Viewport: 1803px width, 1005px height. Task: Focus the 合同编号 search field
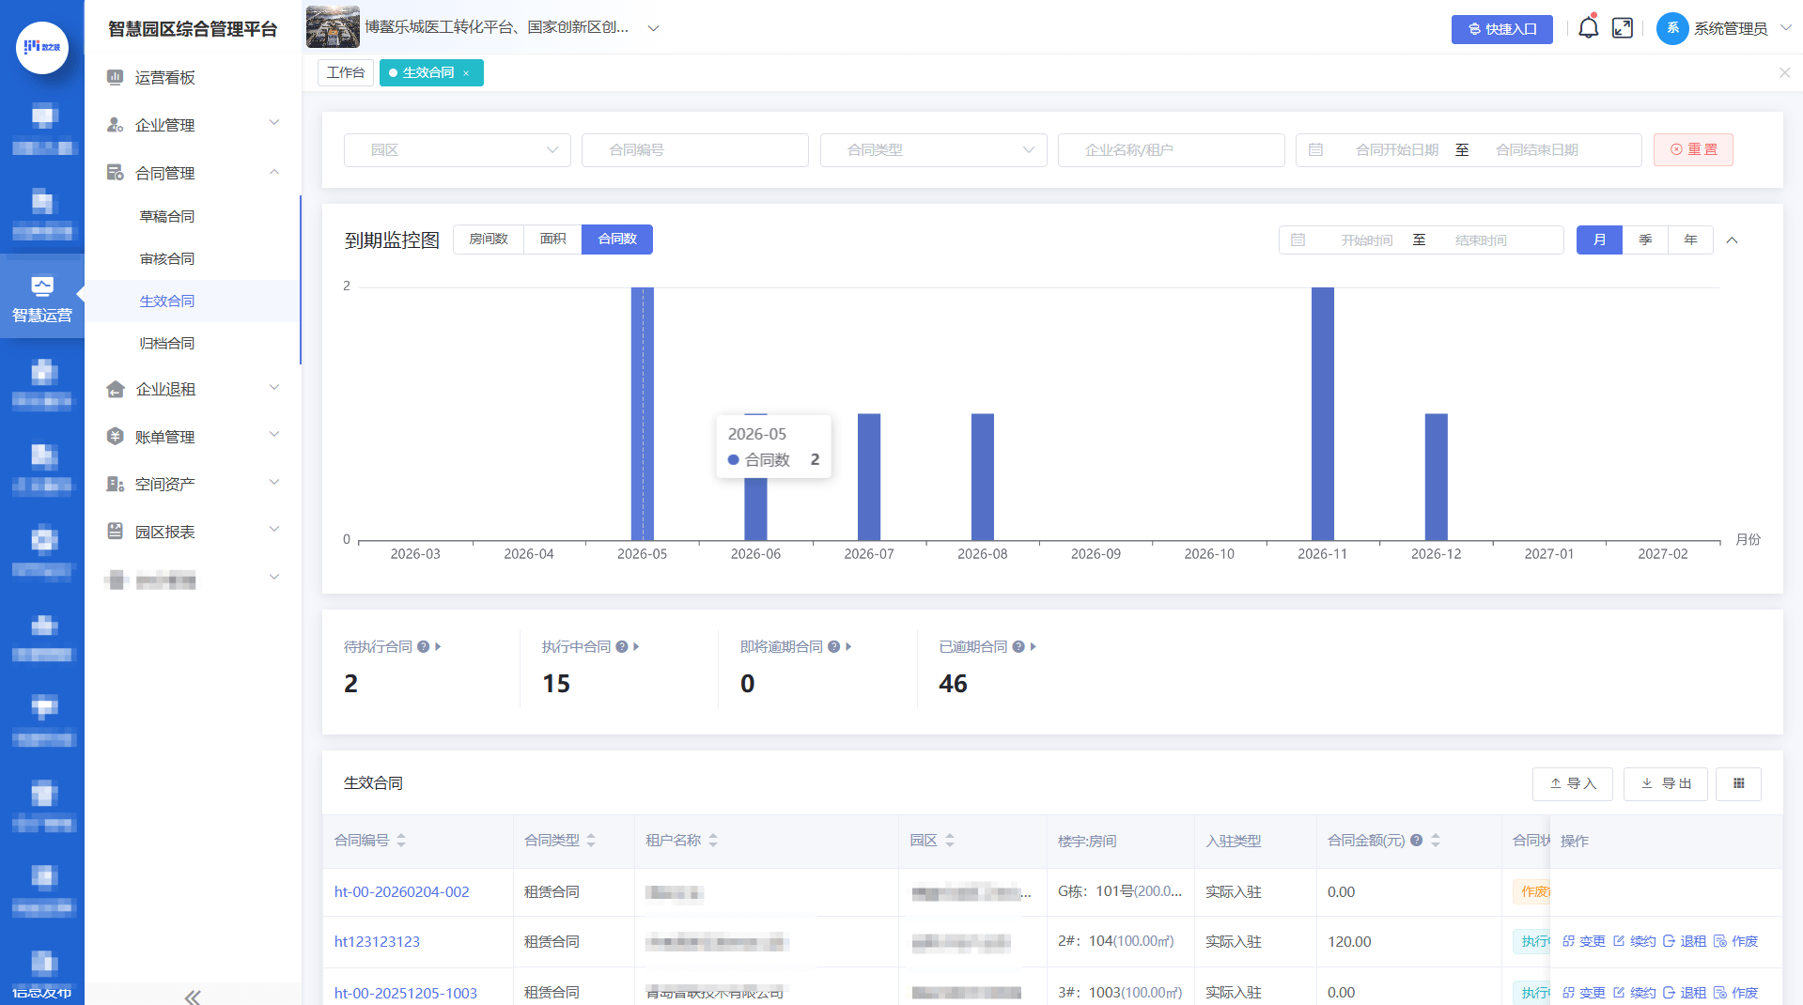(694, 150)
